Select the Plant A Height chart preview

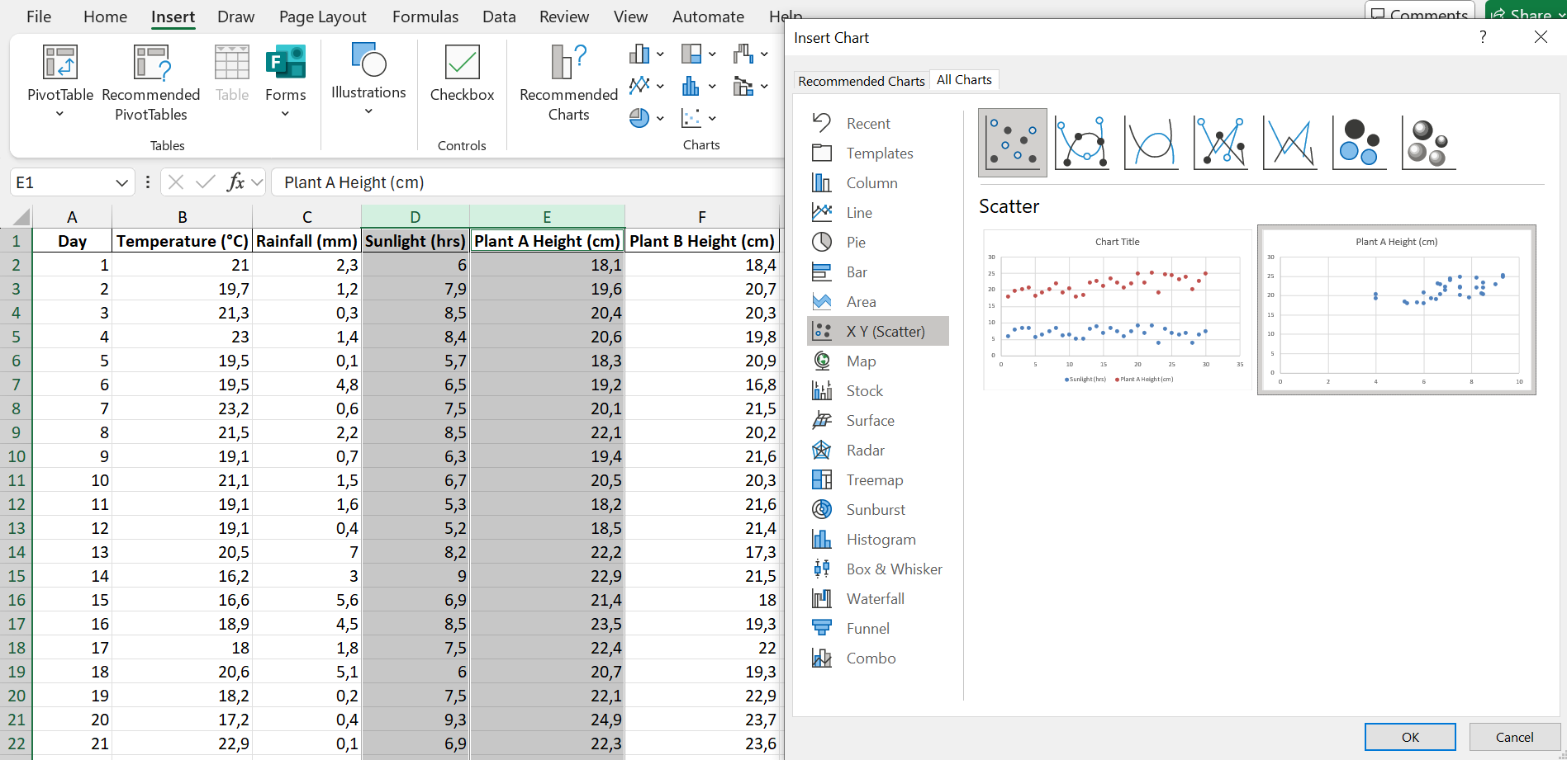tap(1396, 310)
